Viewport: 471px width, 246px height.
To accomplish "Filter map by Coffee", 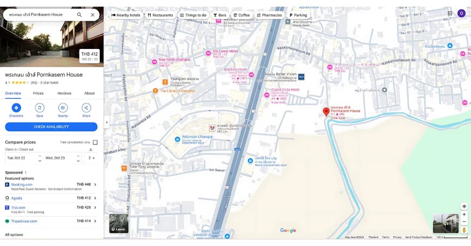I will tap(242, 15).
